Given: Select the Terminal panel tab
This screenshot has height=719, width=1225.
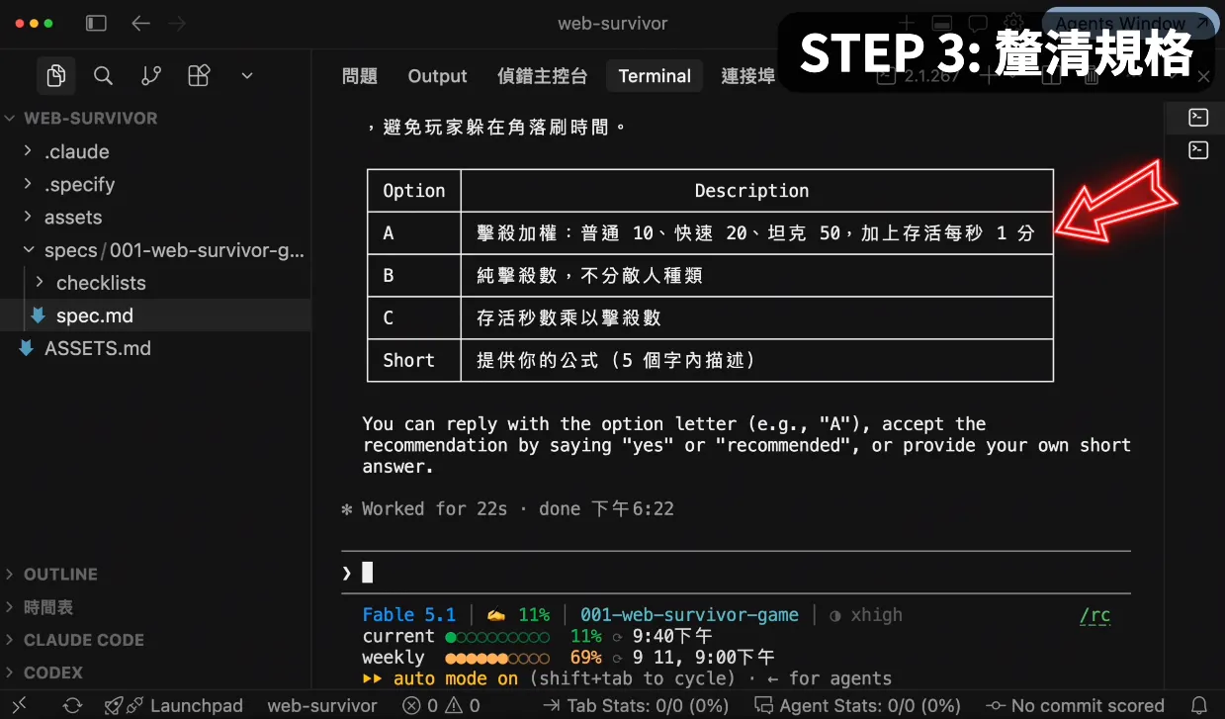Looking at the screenshot, I should tap(655, 76).
